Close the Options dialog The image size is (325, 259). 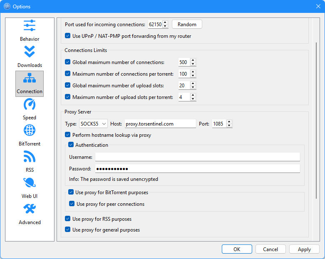coord(318,6)
